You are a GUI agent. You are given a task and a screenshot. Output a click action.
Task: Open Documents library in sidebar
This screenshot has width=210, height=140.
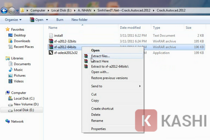(22, 64)
